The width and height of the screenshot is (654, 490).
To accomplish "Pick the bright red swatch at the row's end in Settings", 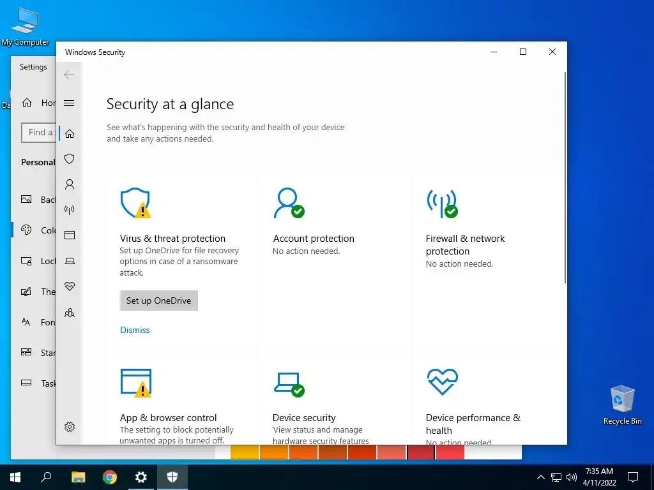I will pos(450,452).
